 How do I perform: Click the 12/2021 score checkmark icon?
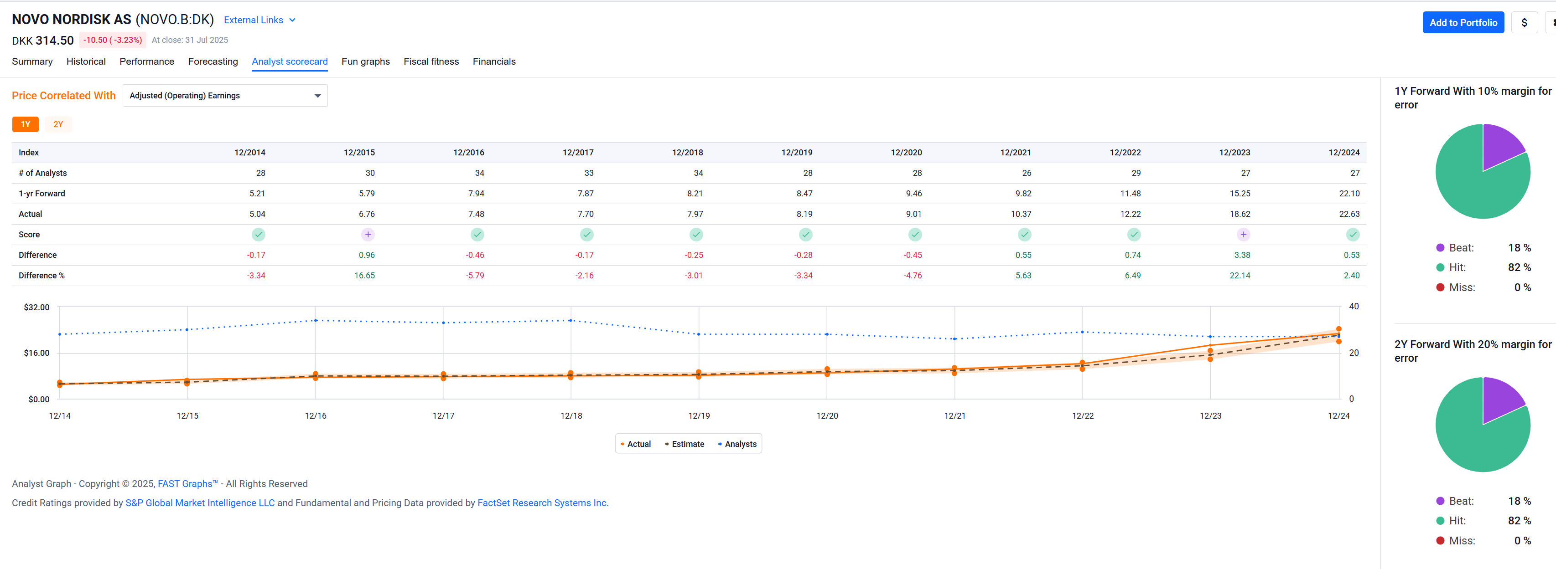point(1024,235)
